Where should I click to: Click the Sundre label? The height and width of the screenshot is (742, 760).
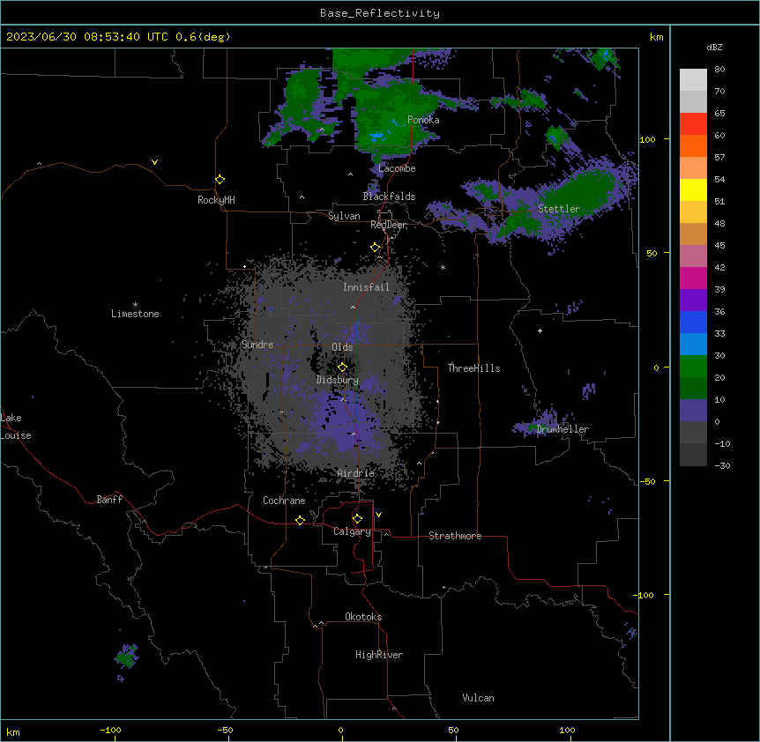(x=257, y=345)
